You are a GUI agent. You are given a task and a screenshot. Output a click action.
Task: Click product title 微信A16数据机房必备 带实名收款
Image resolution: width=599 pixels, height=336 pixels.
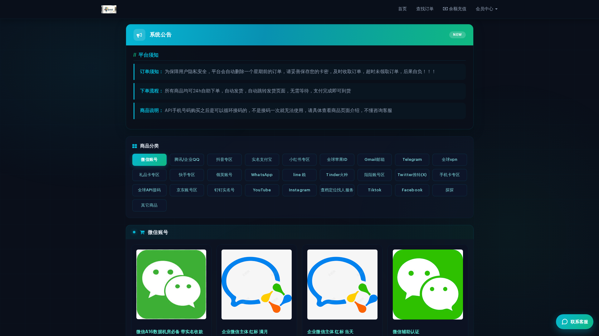tap(170, 332)
